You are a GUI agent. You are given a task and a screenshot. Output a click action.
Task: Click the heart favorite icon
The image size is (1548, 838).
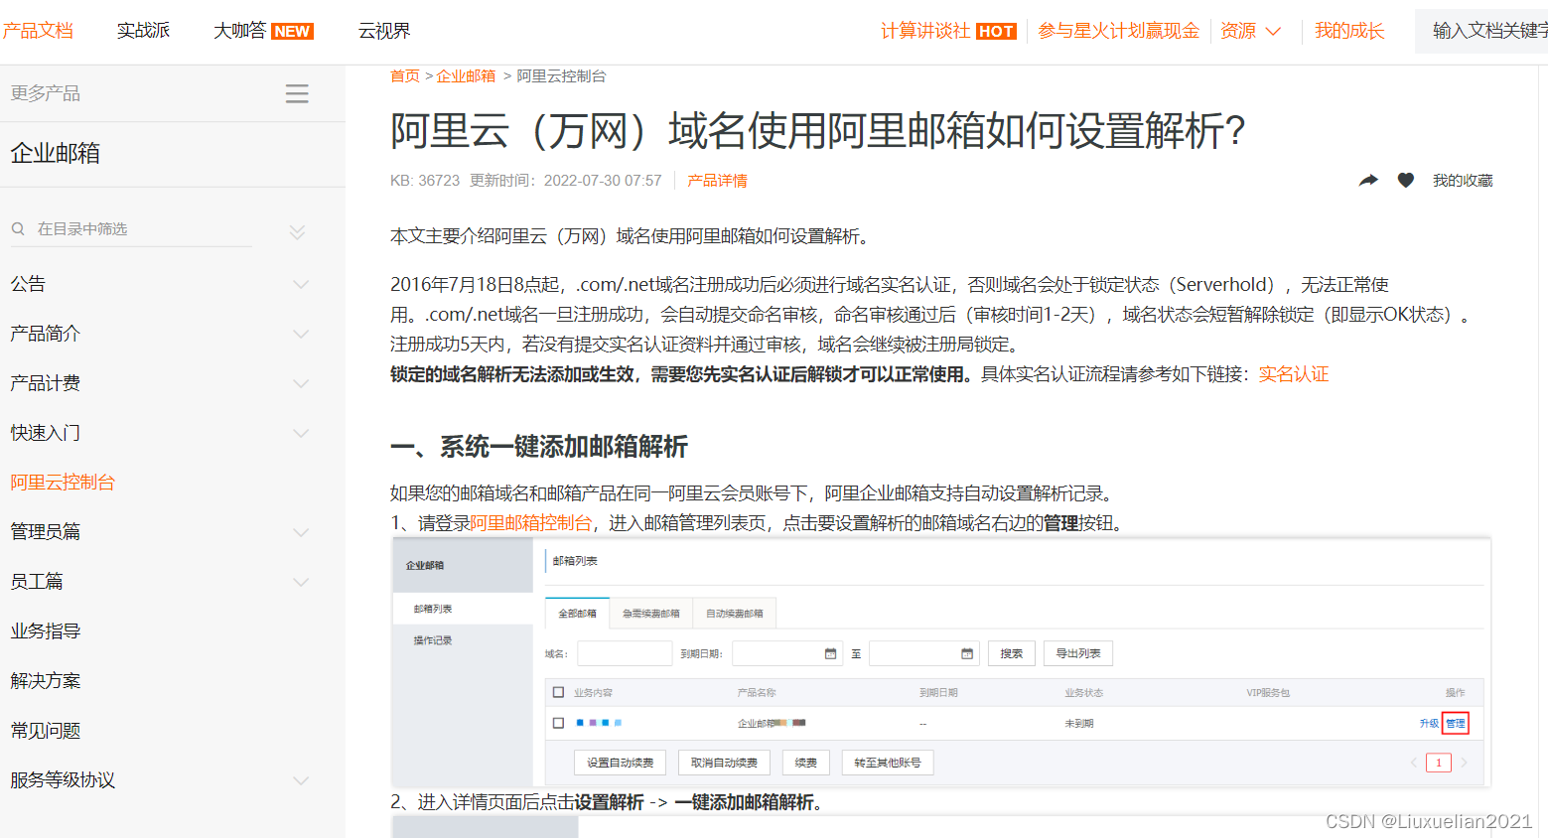[1405, 180]
